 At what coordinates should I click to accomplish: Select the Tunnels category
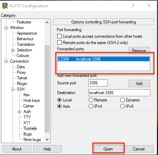30,128
